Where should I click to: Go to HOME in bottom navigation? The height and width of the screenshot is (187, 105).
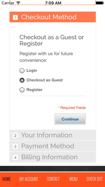click(x=6, y=179)
